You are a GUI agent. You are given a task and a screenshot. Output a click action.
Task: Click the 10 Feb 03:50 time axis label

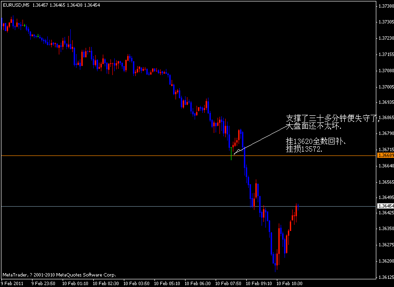coord(136,284)
